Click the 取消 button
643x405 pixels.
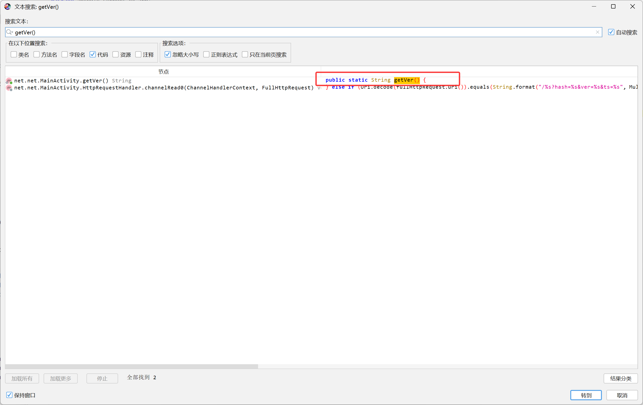click(x=622, y=395)
